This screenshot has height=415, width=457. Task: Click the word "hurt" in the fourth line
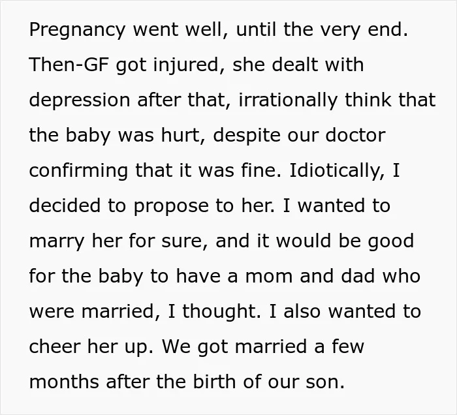(x=183, y=135)
